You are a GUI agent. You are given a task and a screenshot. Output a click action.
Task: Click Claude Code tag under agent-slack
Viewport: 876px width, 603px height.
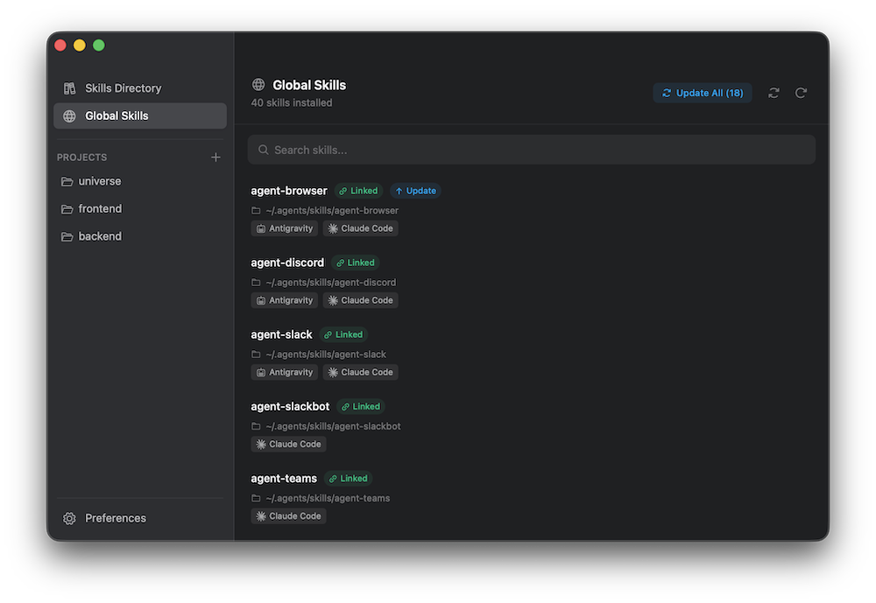click(x=360, y=373)
